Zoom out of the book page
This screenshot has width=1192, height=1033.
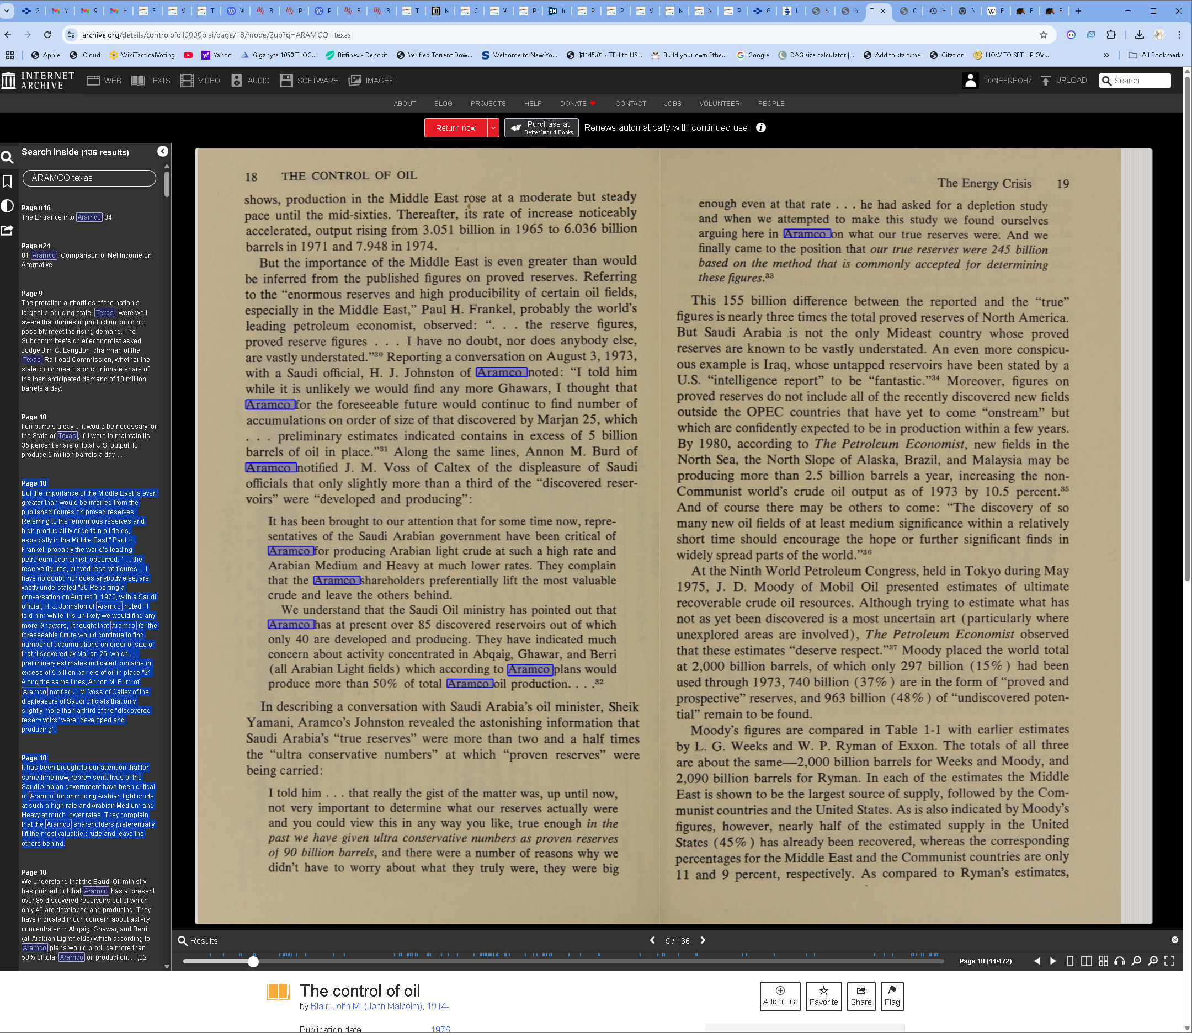point(1136,961)
